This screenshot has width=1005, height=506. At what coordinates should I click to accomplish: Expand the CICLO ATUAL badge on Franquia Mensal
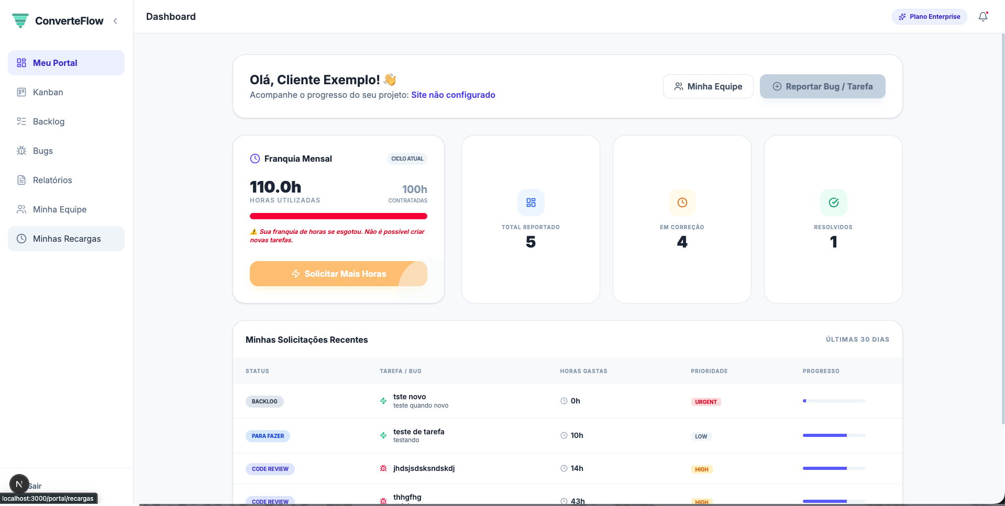coord(407,159)
